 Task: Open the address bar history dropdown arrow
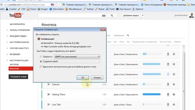[59, 5]
